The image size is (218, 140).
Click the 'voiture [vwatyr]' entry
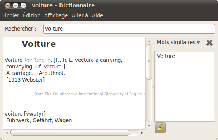coord(25,114)
